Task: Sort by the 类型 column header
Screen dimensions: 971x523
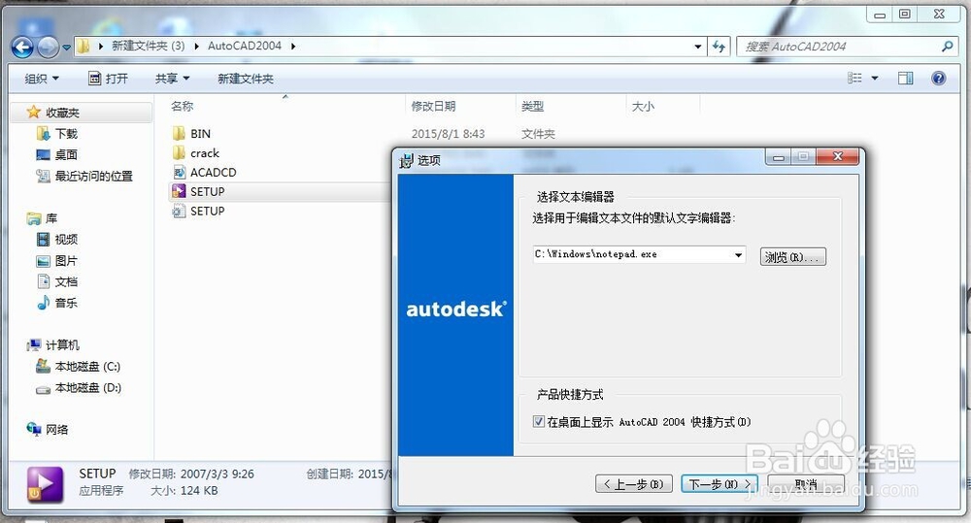Action: tap(532, 107)
